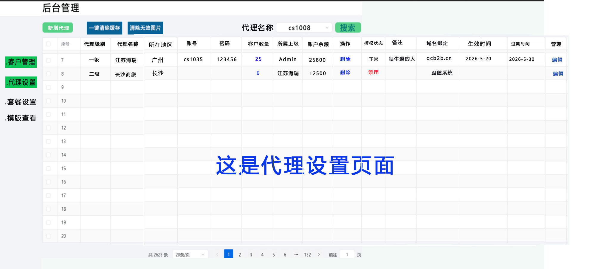Click the effective date 2026-5-20
Screen dimensions: 598x269
pos(478,59)
